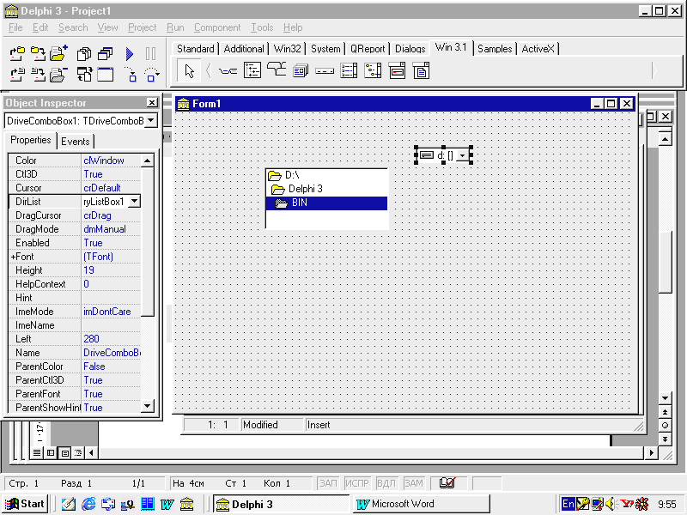The width and height of the screenshot is (687, 515).
Task: Click Word's Outline view button
Action: 78,452
